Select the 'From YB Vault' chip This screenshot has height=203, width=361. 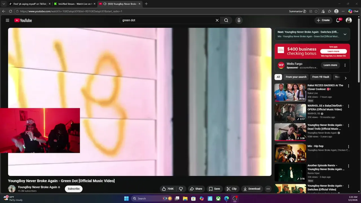click(321, 77)
